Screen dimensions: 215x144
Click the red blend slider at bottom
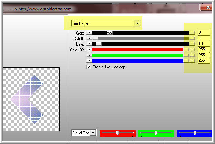(x=117, y=133)
